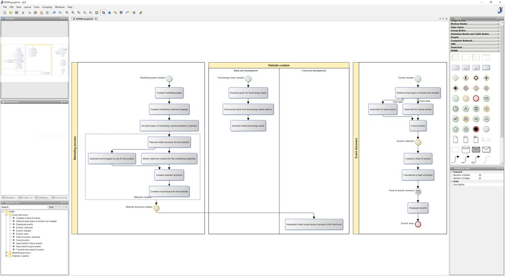
Task: Click the Number of Nodes value 30
Action: (x=480, y=175)
